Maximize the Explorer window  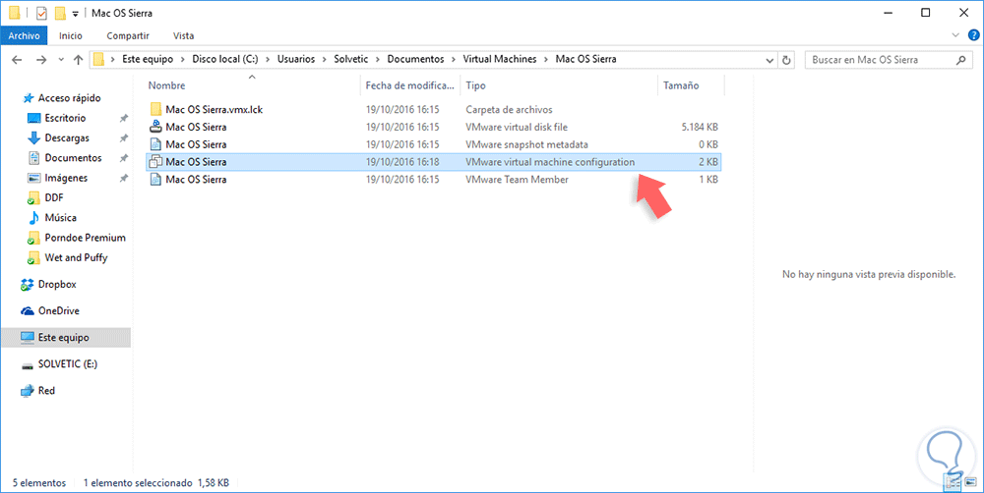pyautogui.click(x=926, y=13)
